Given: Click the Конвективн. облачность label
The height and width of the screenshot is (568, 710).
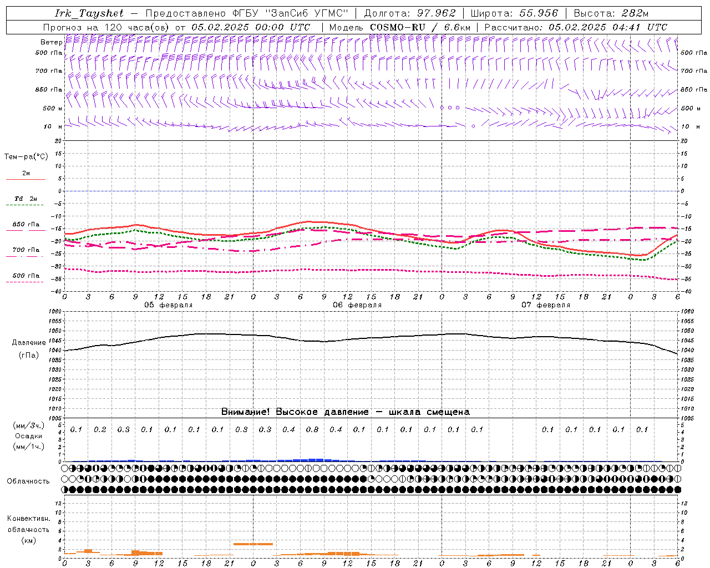Looking at the screenshot, I should pos(28,524).
